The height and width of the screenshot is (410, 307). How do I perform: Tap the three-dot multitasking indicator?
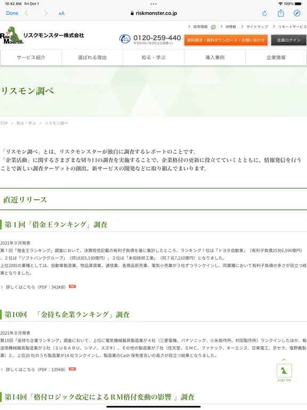coord(153,4)
